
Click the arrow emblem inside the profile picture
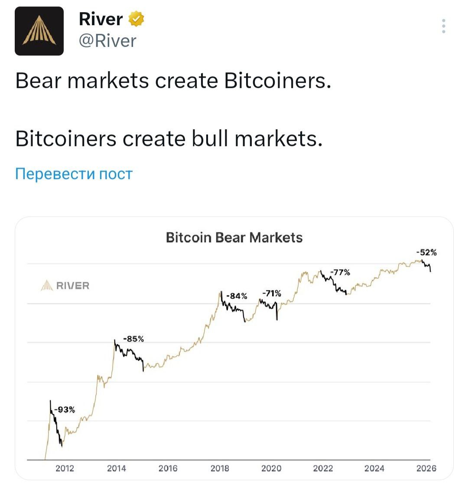tap(39, 30)
